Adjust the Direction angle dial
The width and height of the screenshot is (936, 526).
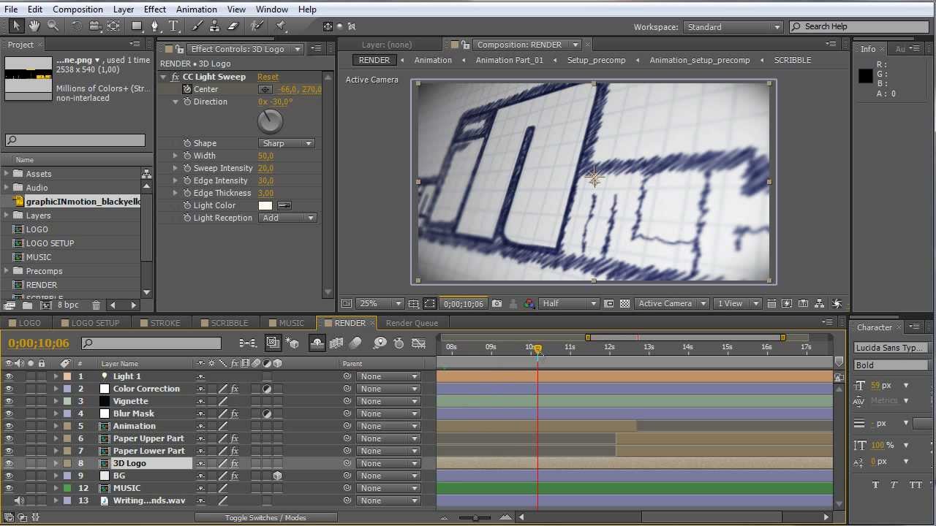(270, 121)
